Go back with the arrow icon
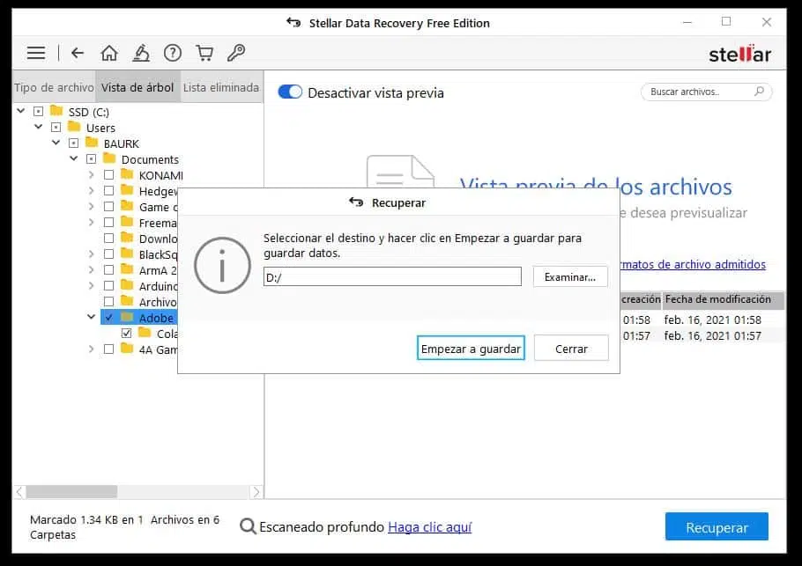This screenshot has width=802, height=566. coord(78,53)
